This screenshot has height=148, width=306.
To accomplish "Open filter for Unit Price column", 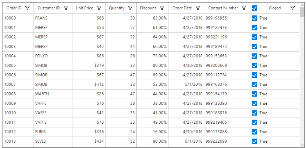I will pos(99,8).
